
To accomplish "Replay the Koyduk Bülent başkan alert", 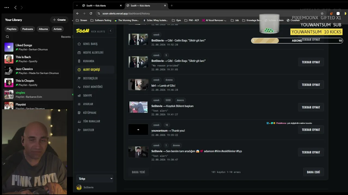I will point(311,107).
